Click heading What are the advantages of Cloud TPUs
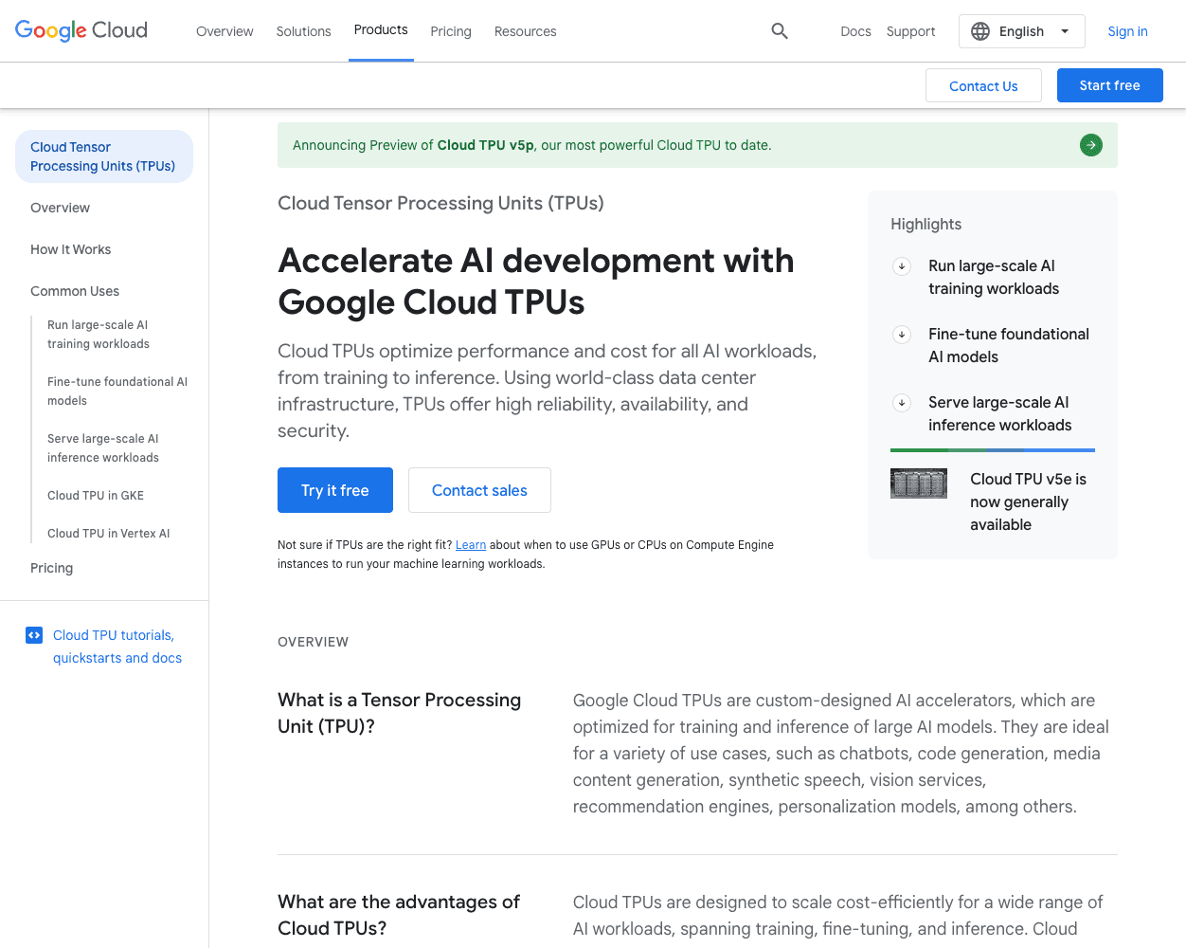This screenshot has height=948, width=1186. click(399, 915)
